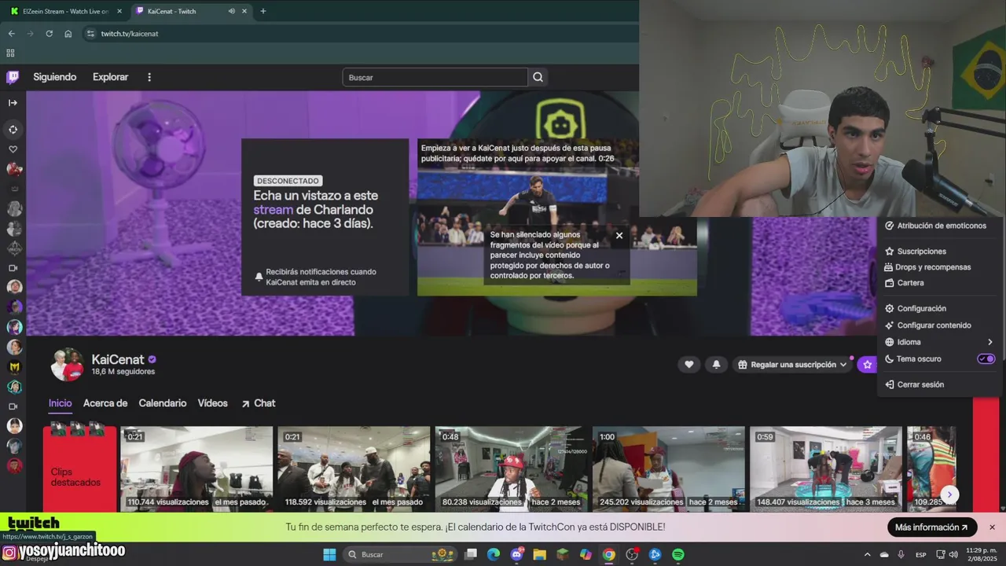Click the browser back arrow
The height and width of the screenshot is (566, 1006).
[11, 34]
